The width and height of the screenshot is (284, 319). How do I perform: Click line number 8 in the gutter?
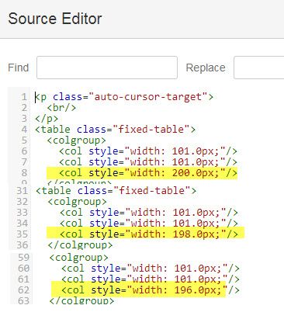click(24, 172)
